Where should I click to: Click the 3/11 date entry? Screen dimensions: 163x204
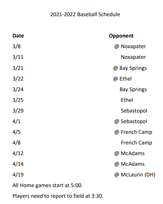18,57
